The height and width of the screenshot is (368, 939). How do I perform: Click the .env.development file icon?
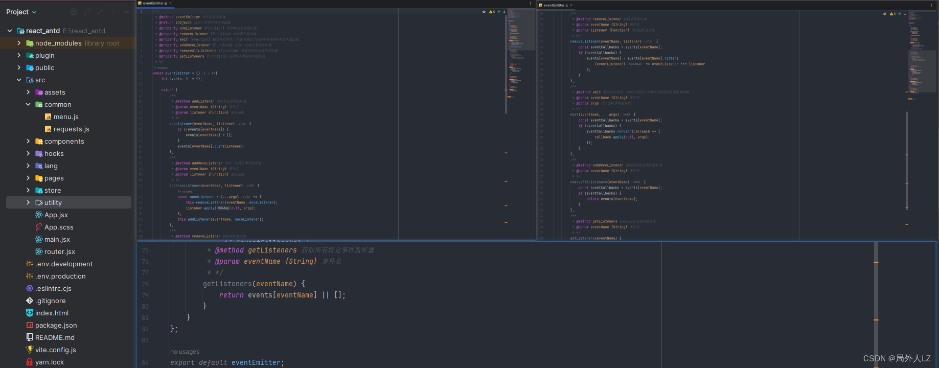coord(30,264)
